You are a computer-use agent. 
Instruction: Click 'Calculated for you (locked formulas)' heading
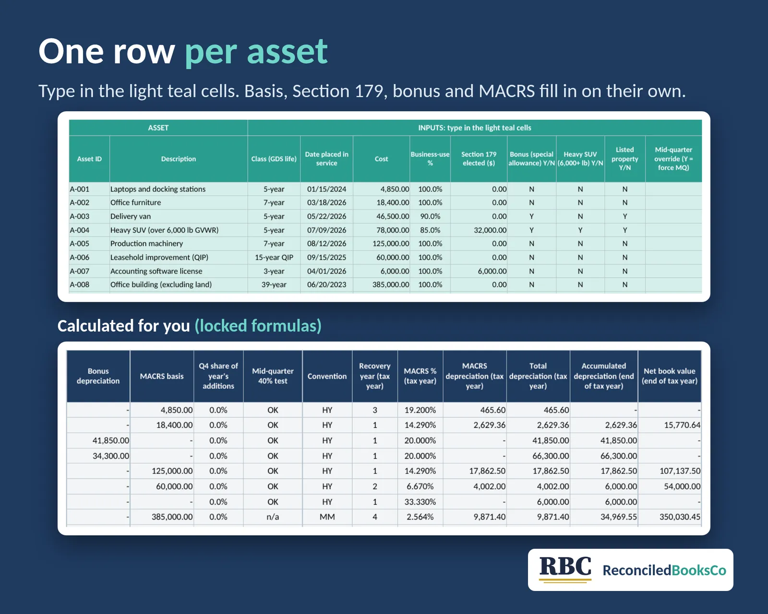[190, 326]
